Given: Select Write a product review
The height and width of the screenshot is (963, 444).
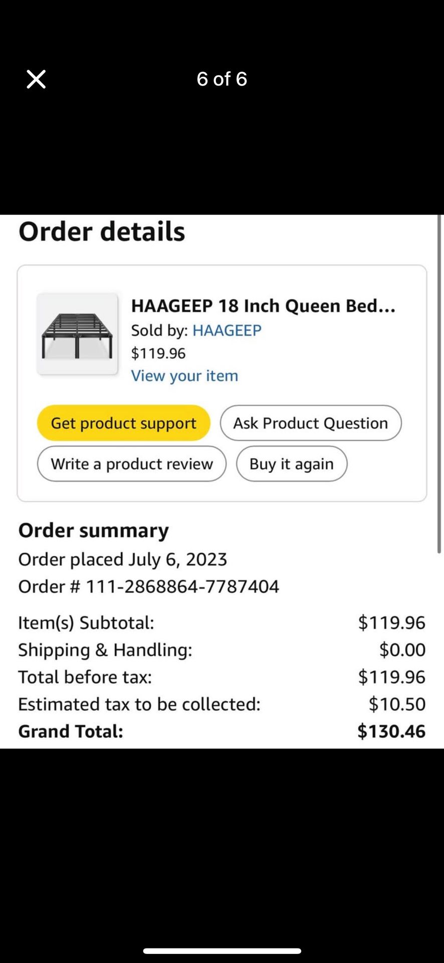Looking at the screenshot, I should 132,464.
